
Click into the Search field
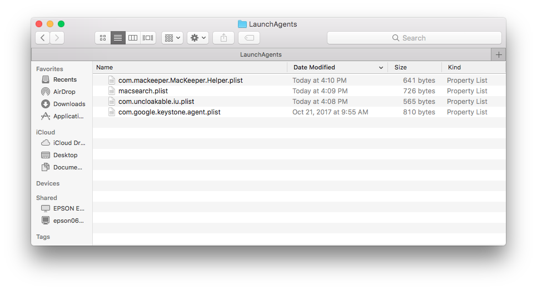click(x=414, y=38)
